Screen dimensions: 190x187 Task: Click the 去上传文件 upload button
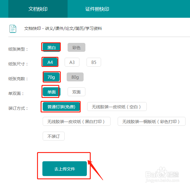pos(65,169)
